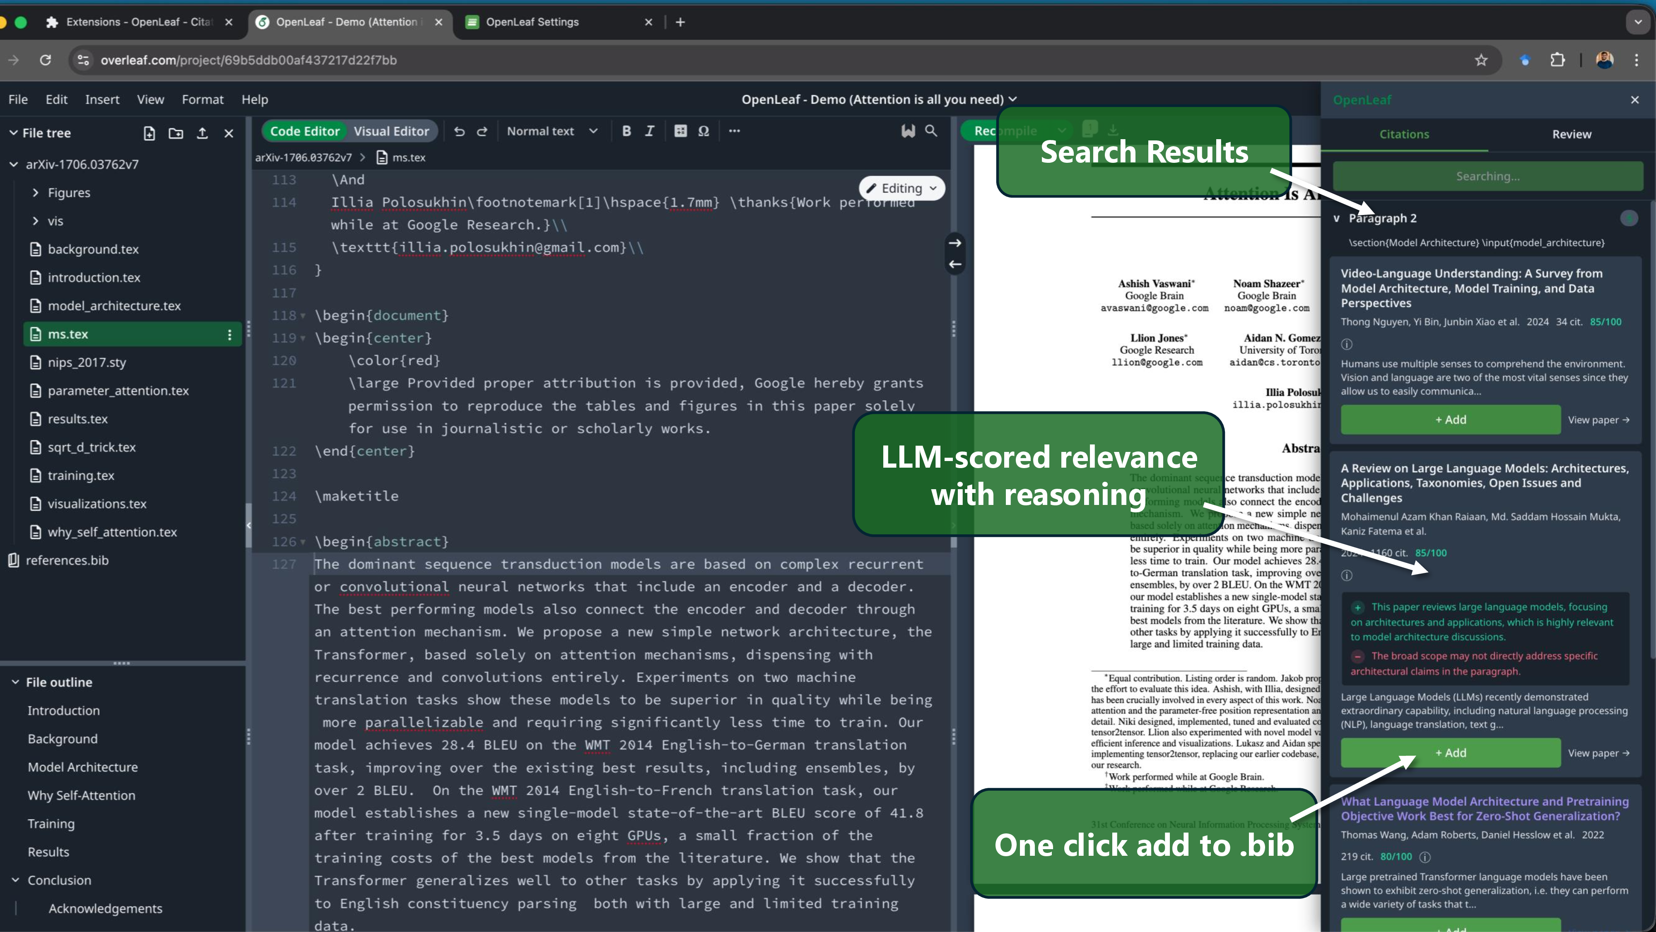Show score info for Video-Language Understanding paper
Screen dimensions: 1656x932
pos(1347,344)
